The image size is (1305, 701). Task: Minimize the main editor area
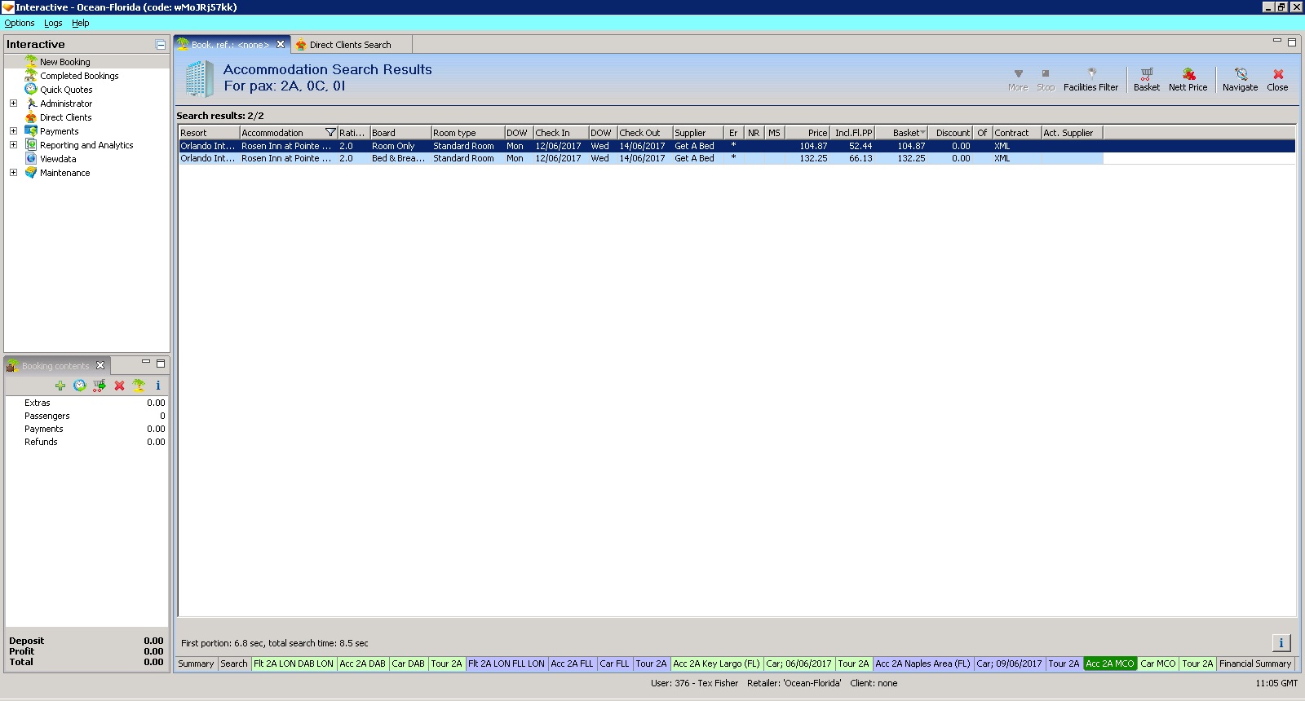point(1277,41)
